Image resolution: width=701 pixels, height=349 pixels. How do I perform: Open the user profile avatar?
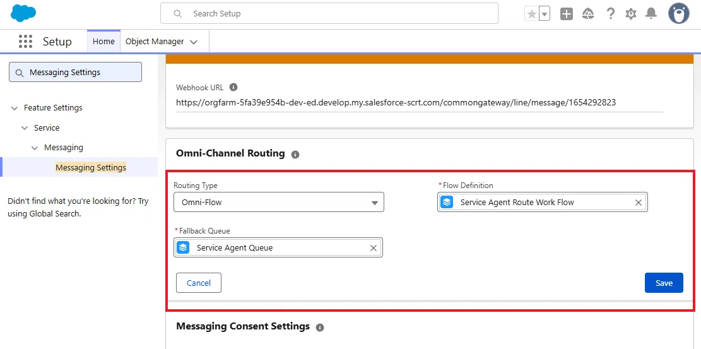[679, 14]
